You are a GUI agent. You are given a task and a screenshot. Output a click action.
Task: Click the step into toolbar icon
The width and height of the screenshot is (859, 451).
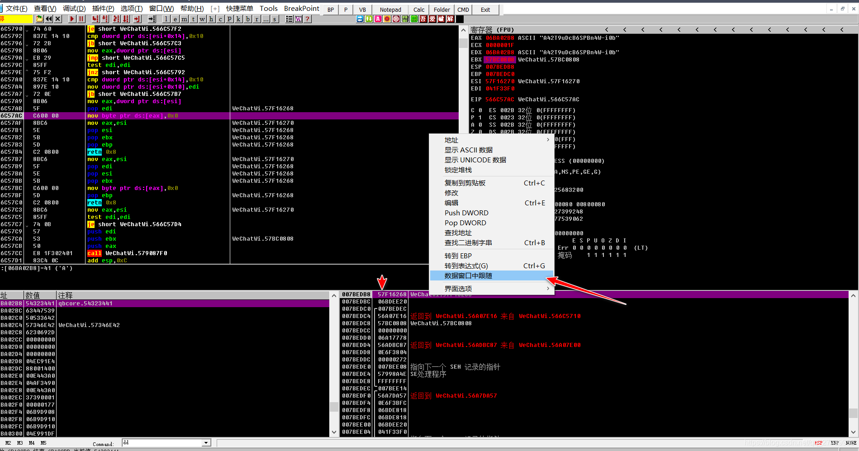click(95, 19)
